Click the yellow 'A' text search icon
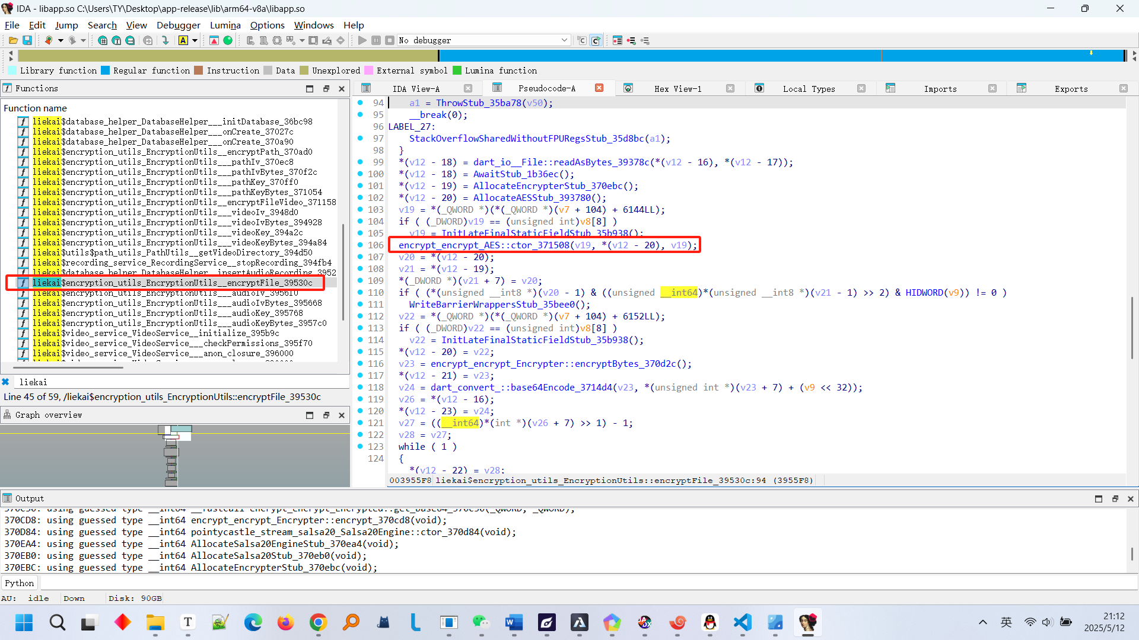 coord(183,40)
